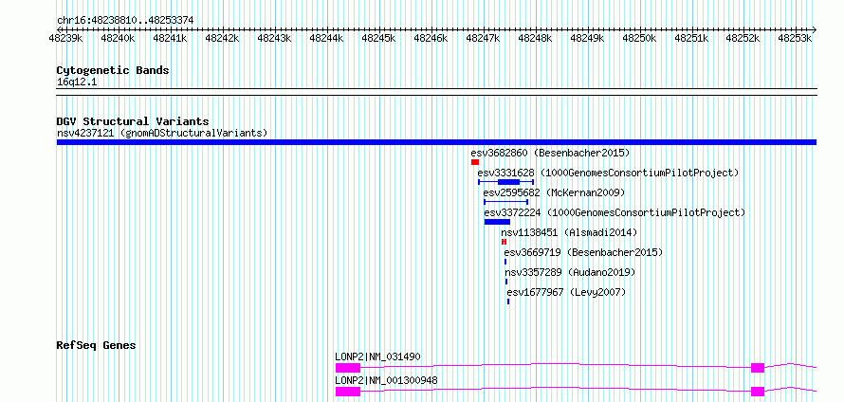Select the nsv4237121 (gnomADStructuralVariants) label
This screenshot has width=844, height=402.
tap(162, 133)
